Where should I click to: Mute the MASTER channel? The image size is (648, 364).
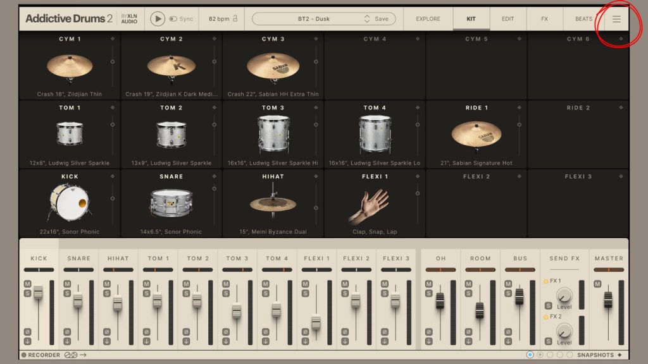pos(597,284)
